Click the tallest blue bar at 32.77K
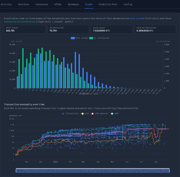180x177 pixels. click(75, 70)
